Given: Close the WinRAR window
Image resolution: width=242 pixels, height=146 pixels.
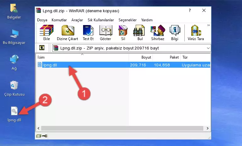Looking at the screenshot, I should click(204, 10).
